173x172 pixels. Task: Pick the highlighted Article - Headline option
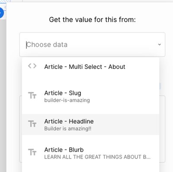(90, 124)
